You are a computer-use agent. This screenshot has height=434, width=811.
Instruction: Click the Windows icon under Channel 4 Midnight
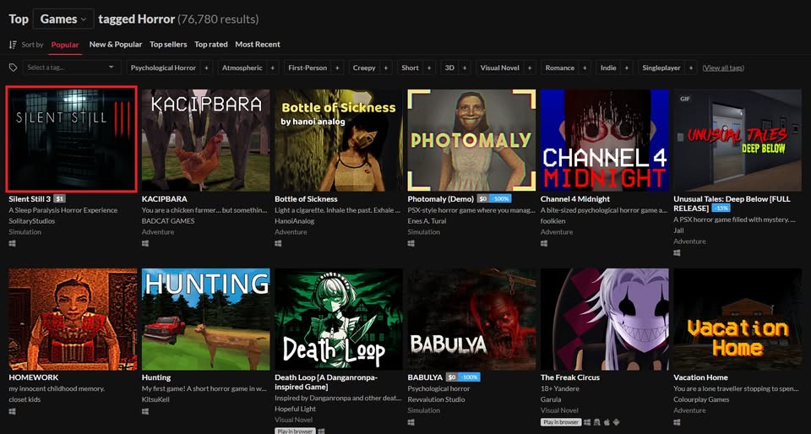point(544,243)
